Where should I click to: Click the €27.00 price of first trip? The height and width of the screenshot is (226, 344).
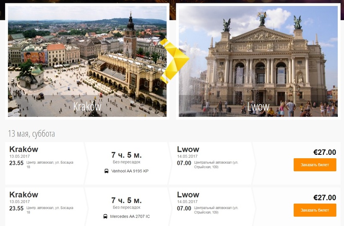(325, 152)
